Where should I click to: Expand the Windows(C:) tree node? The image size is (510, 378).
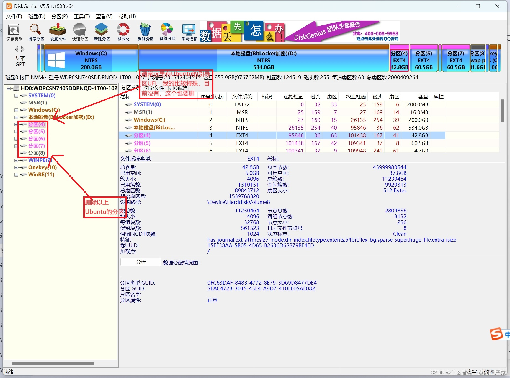[16, 110]
